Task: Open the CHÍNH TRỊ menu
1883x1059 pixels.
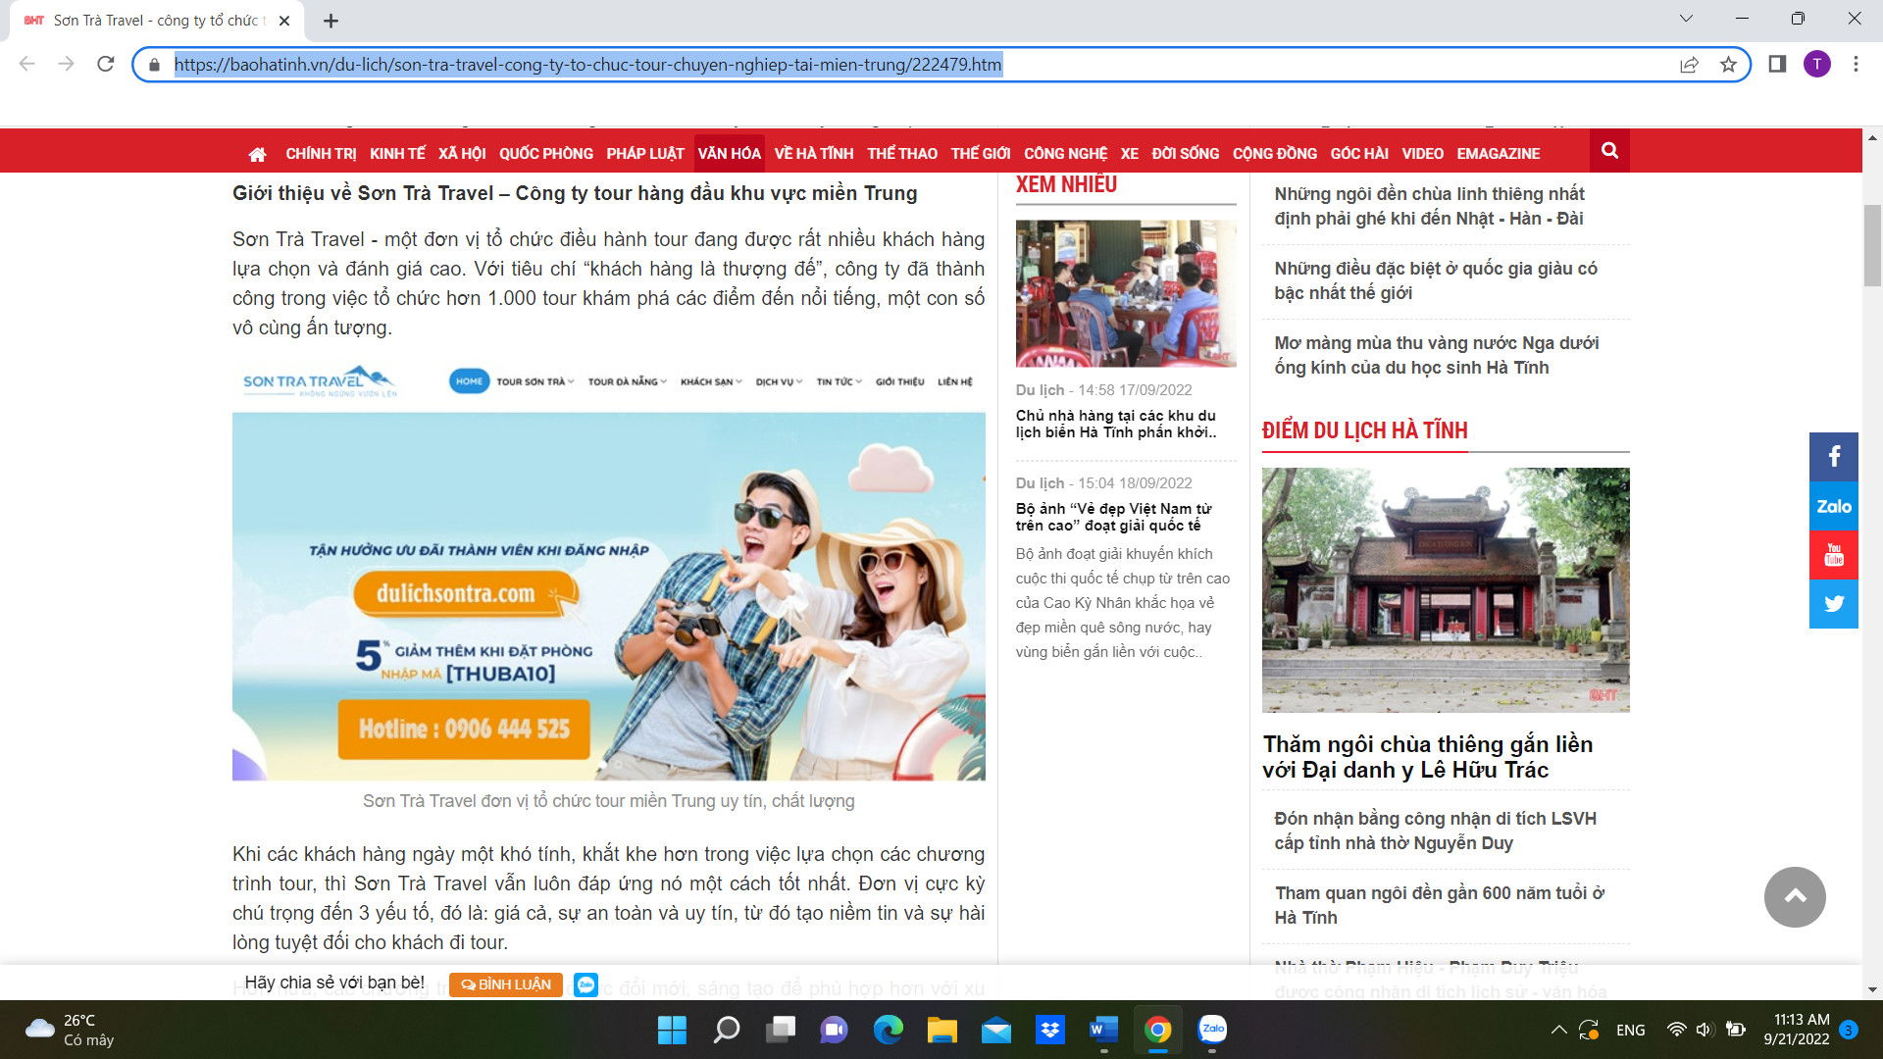Action: (321, 154)
